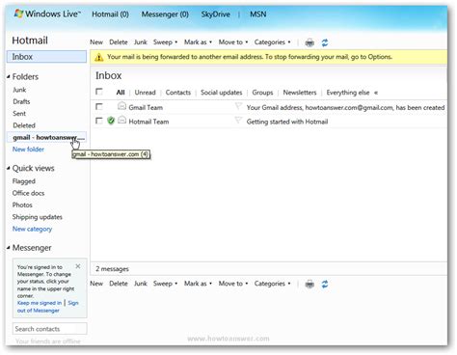Click Sign out of Messenger link
The height and width of the screenshot is (355, 457).
pyautogui.click(x=48, y=307)
